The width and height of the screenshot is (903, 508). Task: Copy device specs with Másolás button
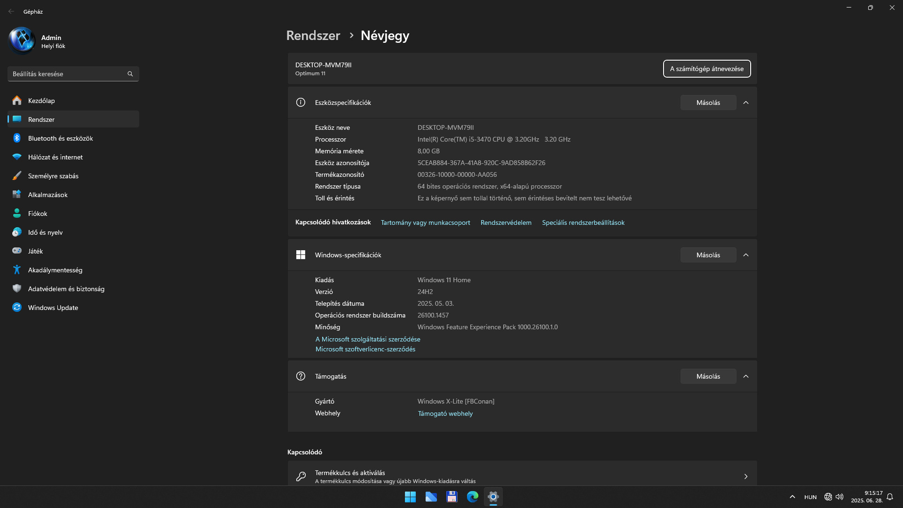point(708,103)
